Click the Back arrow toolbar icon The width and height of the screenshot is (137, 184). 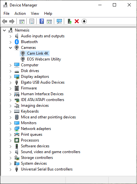pyautogui.click(x=5, y=22)
